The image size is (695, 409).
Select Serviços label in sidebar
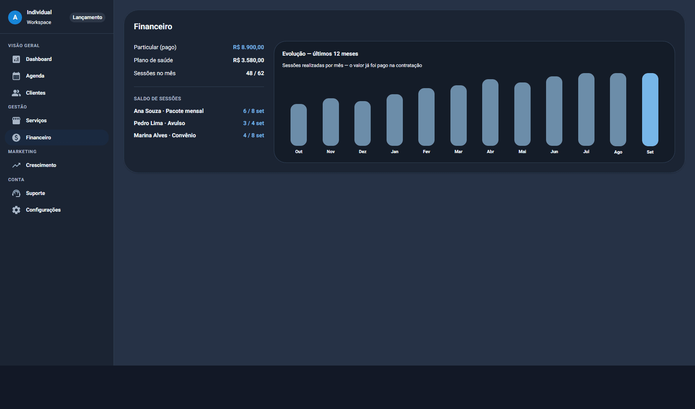pyautogui.click(x=36, y=121)
